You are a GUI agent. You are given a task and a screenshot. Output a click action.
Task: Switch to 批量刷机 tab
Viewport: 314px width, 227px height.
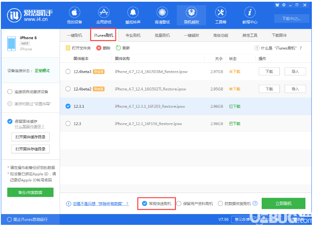click(x=162, y=35)
